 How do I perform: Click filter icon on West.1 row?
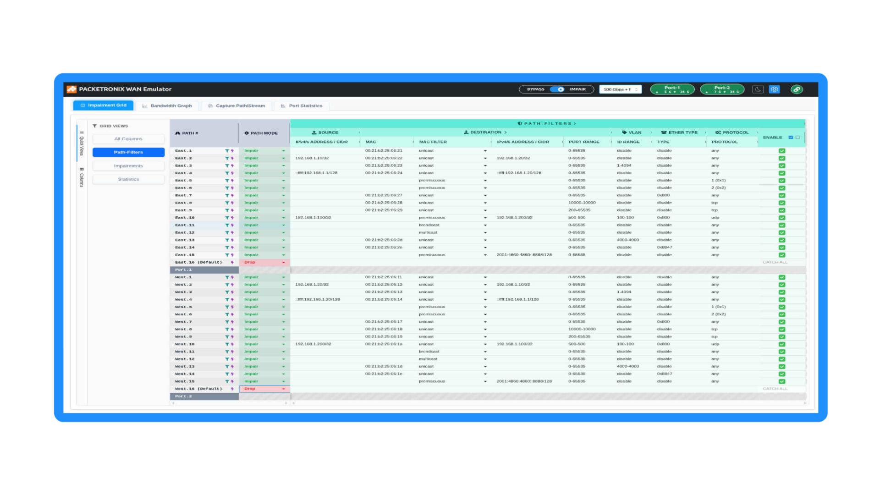tap(227, 277)
